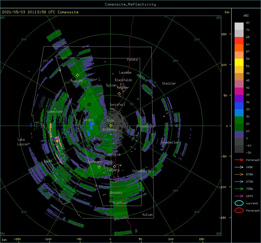Screen dimensions: 261x243
Task: Select the Drumheller label
Action: click(170, 142)
